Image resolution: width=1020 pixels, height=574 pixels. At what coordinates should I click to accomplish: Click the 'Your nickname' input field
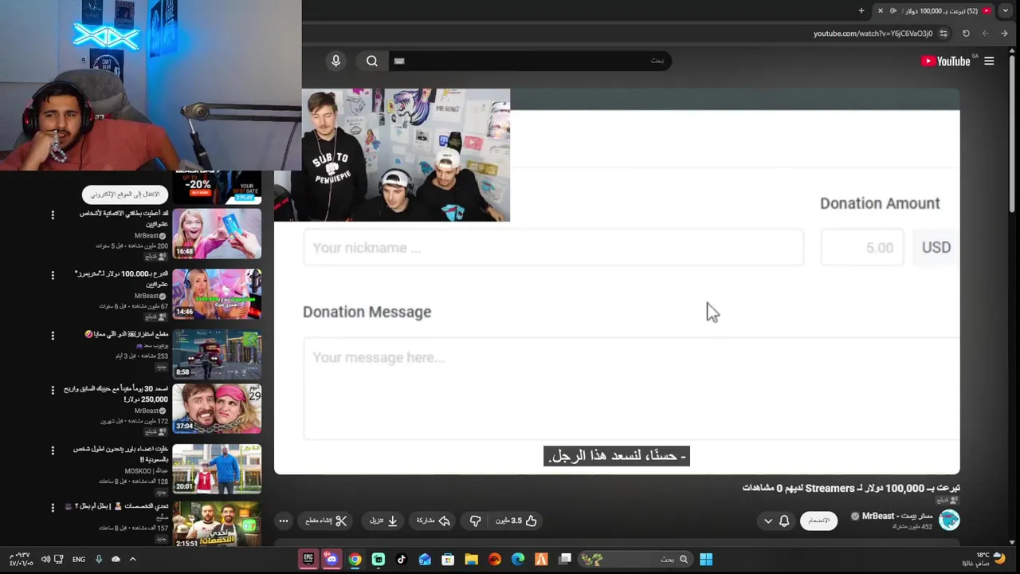(x=553, y=248)
